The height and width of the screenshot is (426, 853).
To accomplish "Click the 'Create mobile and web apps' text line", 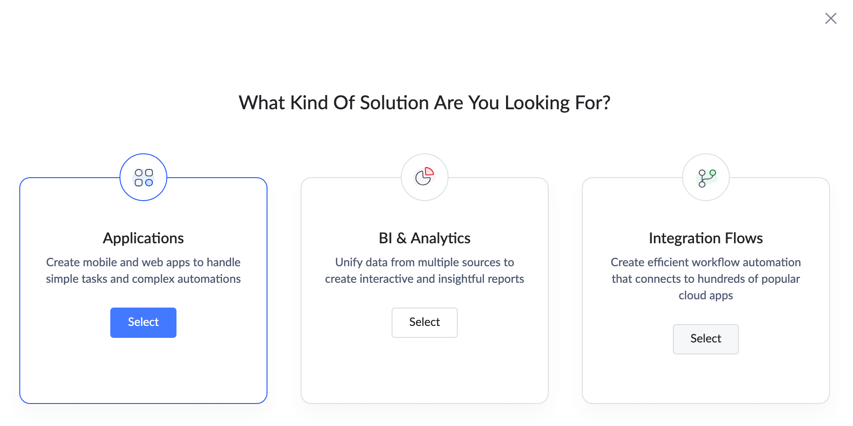I will click(143, 262).
